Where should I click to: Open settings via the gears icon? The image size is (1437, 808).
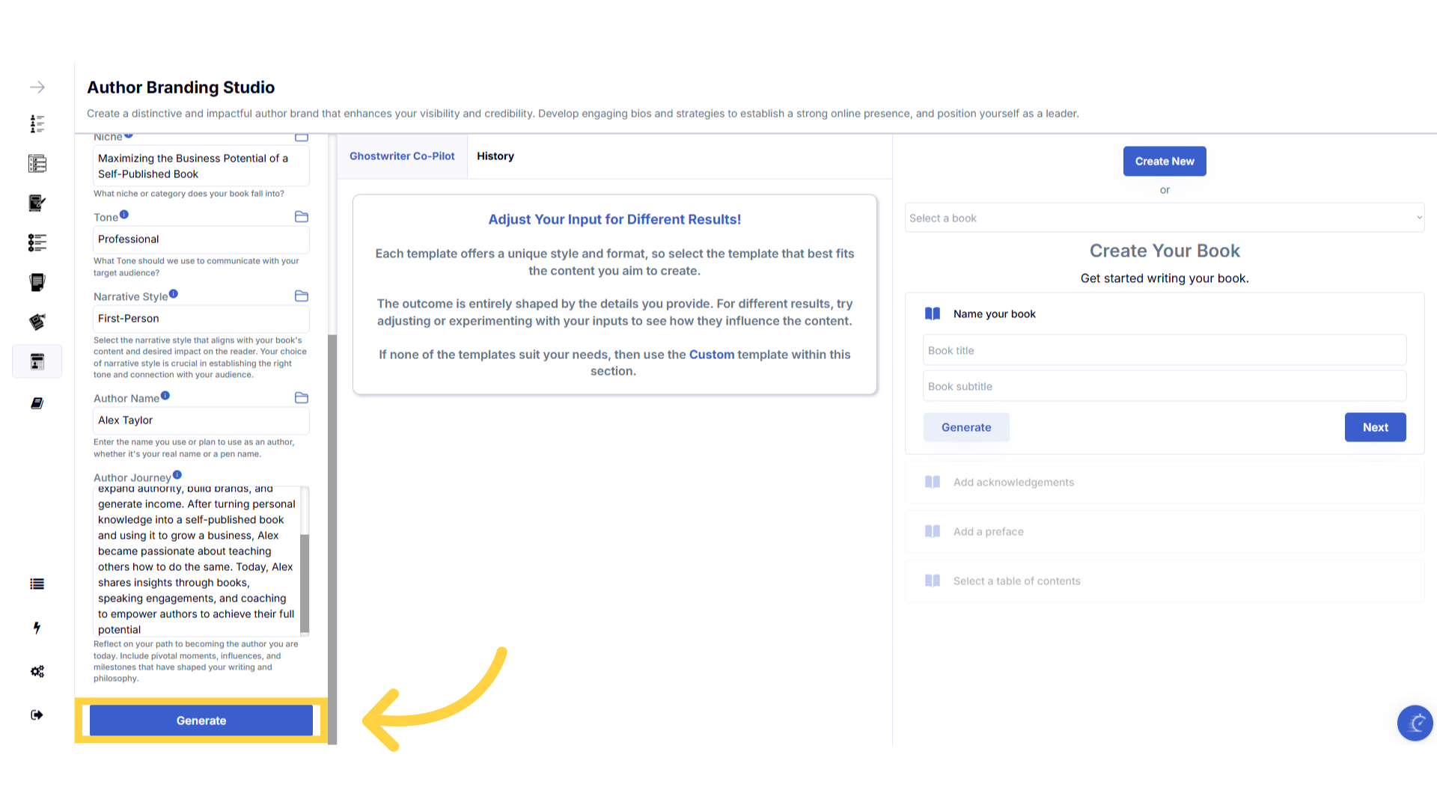tap(37, 671)
